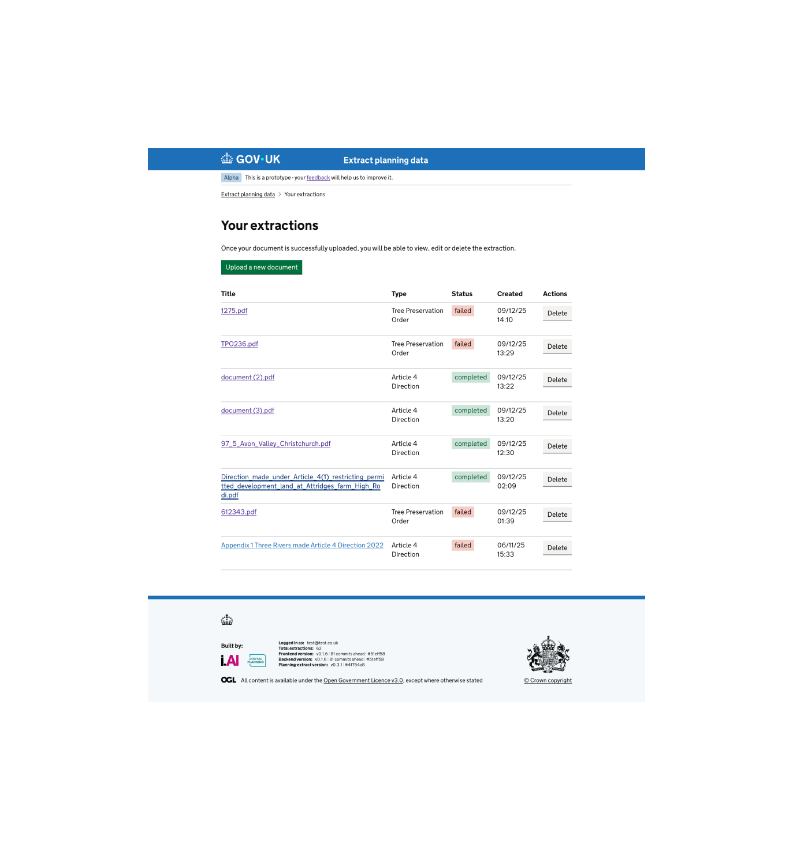Select the i.AI logo

229,660
